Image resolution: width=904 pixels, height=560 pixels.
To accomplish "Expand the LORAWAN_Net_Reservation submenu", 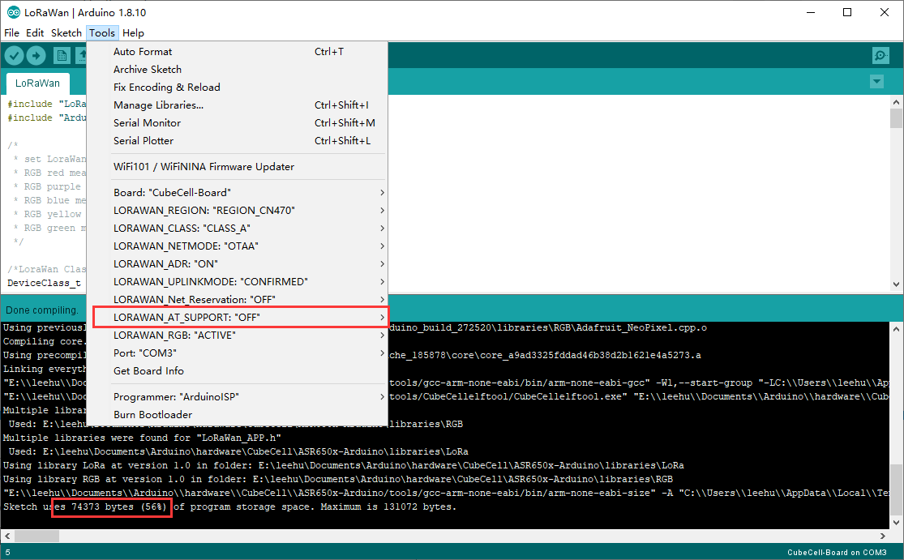I will click(238, 300).
